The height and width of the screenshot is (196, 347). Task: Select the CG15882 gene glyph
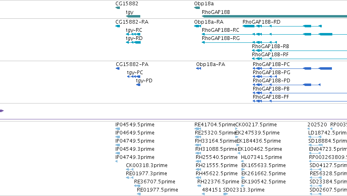118,8
